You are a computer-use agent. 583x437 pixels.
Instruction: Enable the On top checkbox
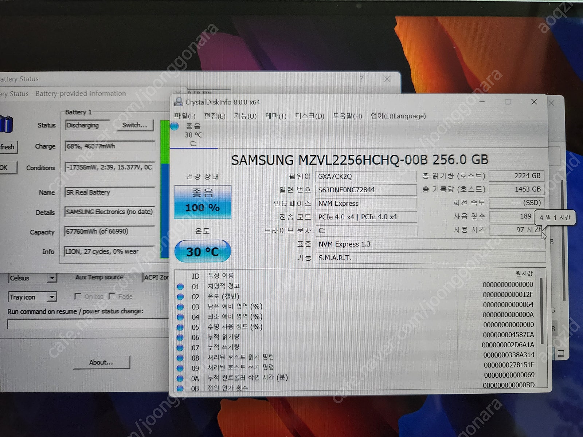pyautogui.click(x=78, y=296)
